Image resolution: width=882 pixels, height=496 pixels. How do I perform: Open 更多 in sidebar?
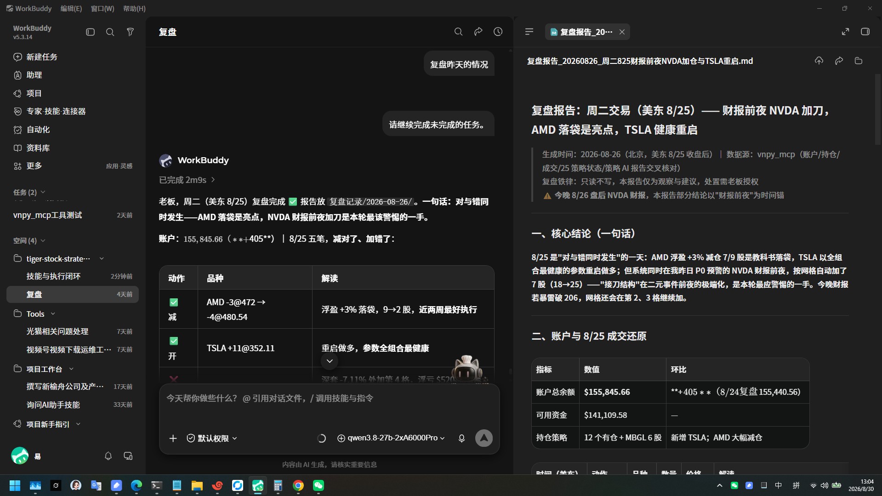tap(34, 166)
